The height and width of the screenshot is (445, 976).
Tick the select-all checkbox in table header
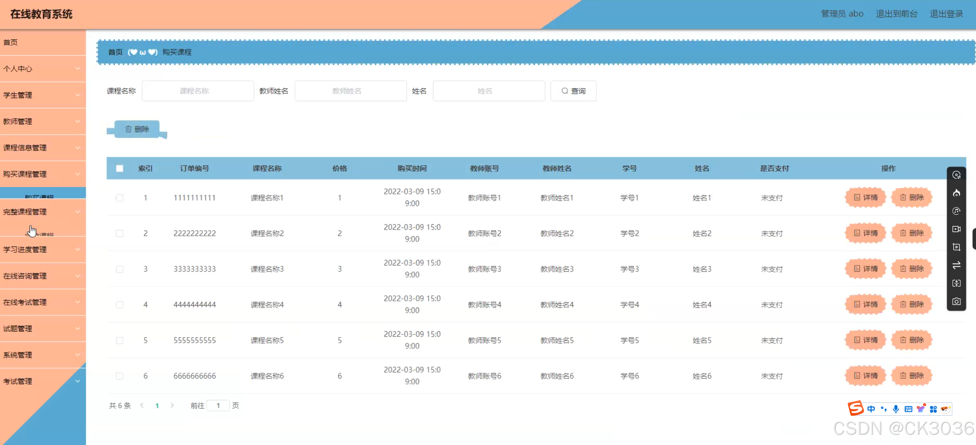[119, 168]
